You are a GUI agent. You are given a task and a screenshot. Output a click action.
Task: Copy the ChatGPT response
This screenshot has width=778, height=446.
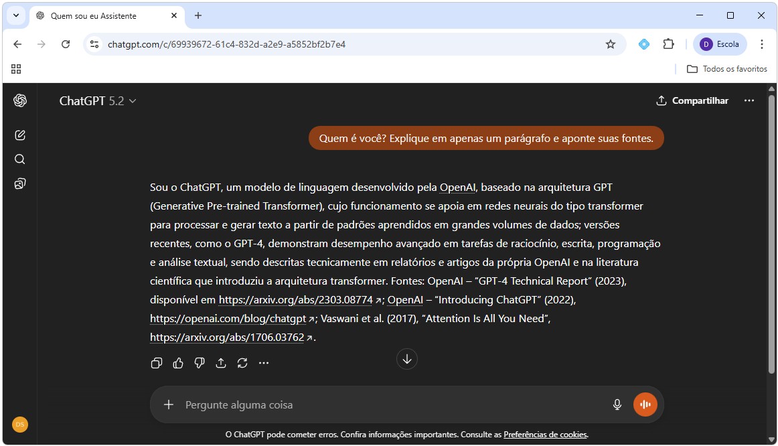pos(157,363)
